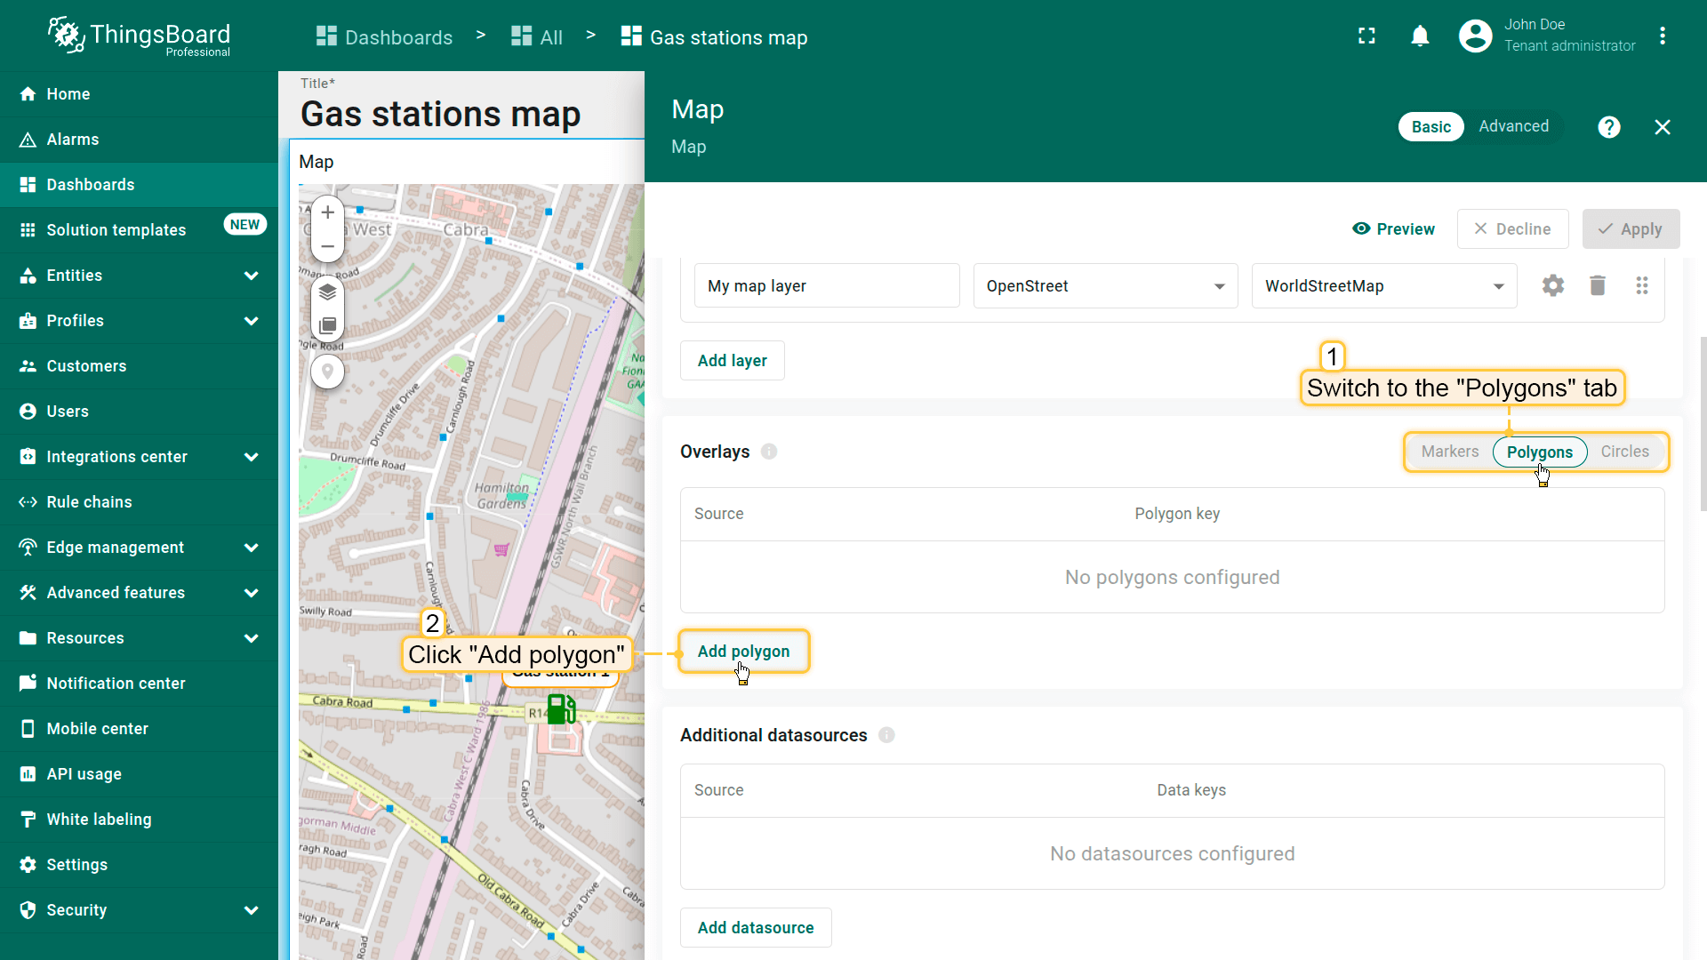This screenshot has height=960, width=1707.
Task: Open widget help question mark icon
Action: [x=1608, y=127]
